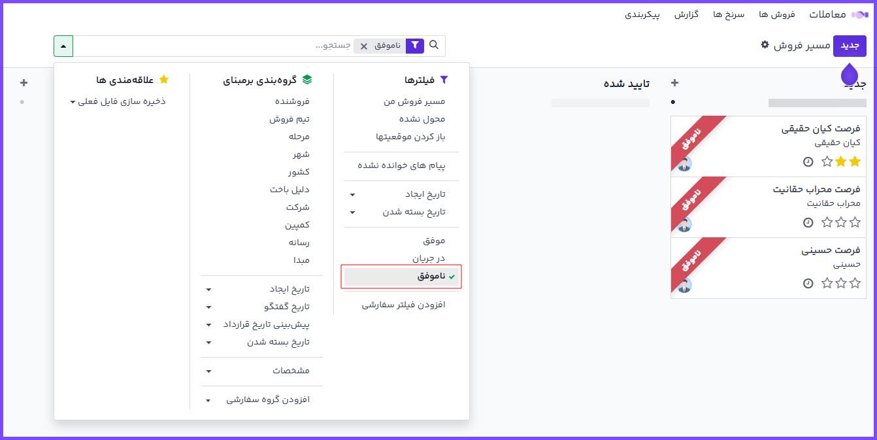Click افزودن فیلتر سفارشی

[403, 305]
